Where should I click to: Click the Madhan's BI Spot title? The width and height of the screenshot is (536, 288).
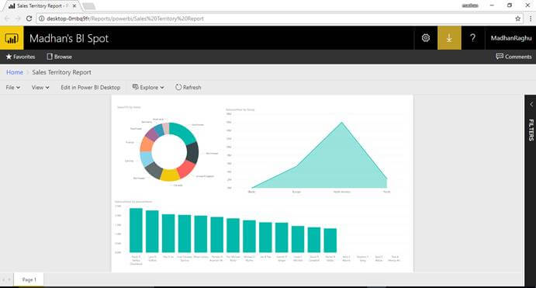(x=69, y=38)
